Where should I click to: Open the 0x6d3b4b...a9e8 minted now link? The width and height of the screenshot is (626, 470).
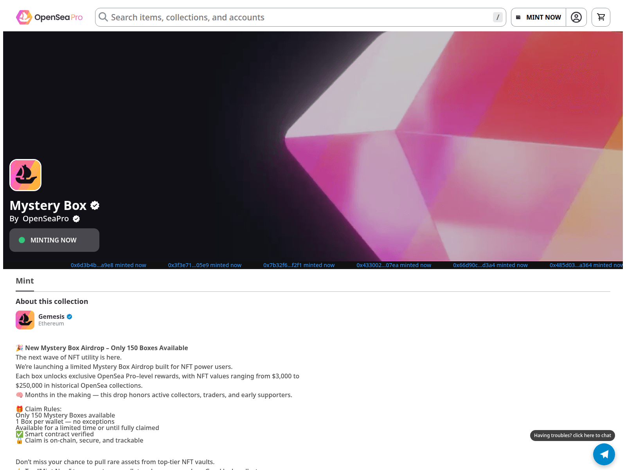click(x=108, y=265)
